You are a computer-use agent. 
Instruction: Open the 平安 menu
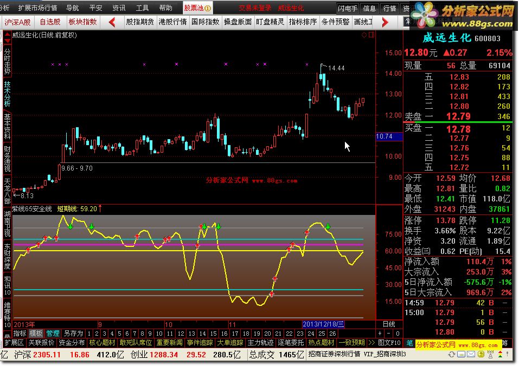[x=95, y=8]
